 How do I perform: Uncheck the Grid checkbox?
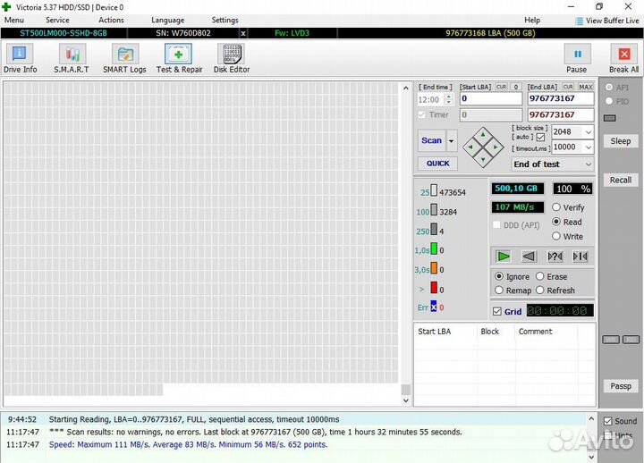(497, 312)
